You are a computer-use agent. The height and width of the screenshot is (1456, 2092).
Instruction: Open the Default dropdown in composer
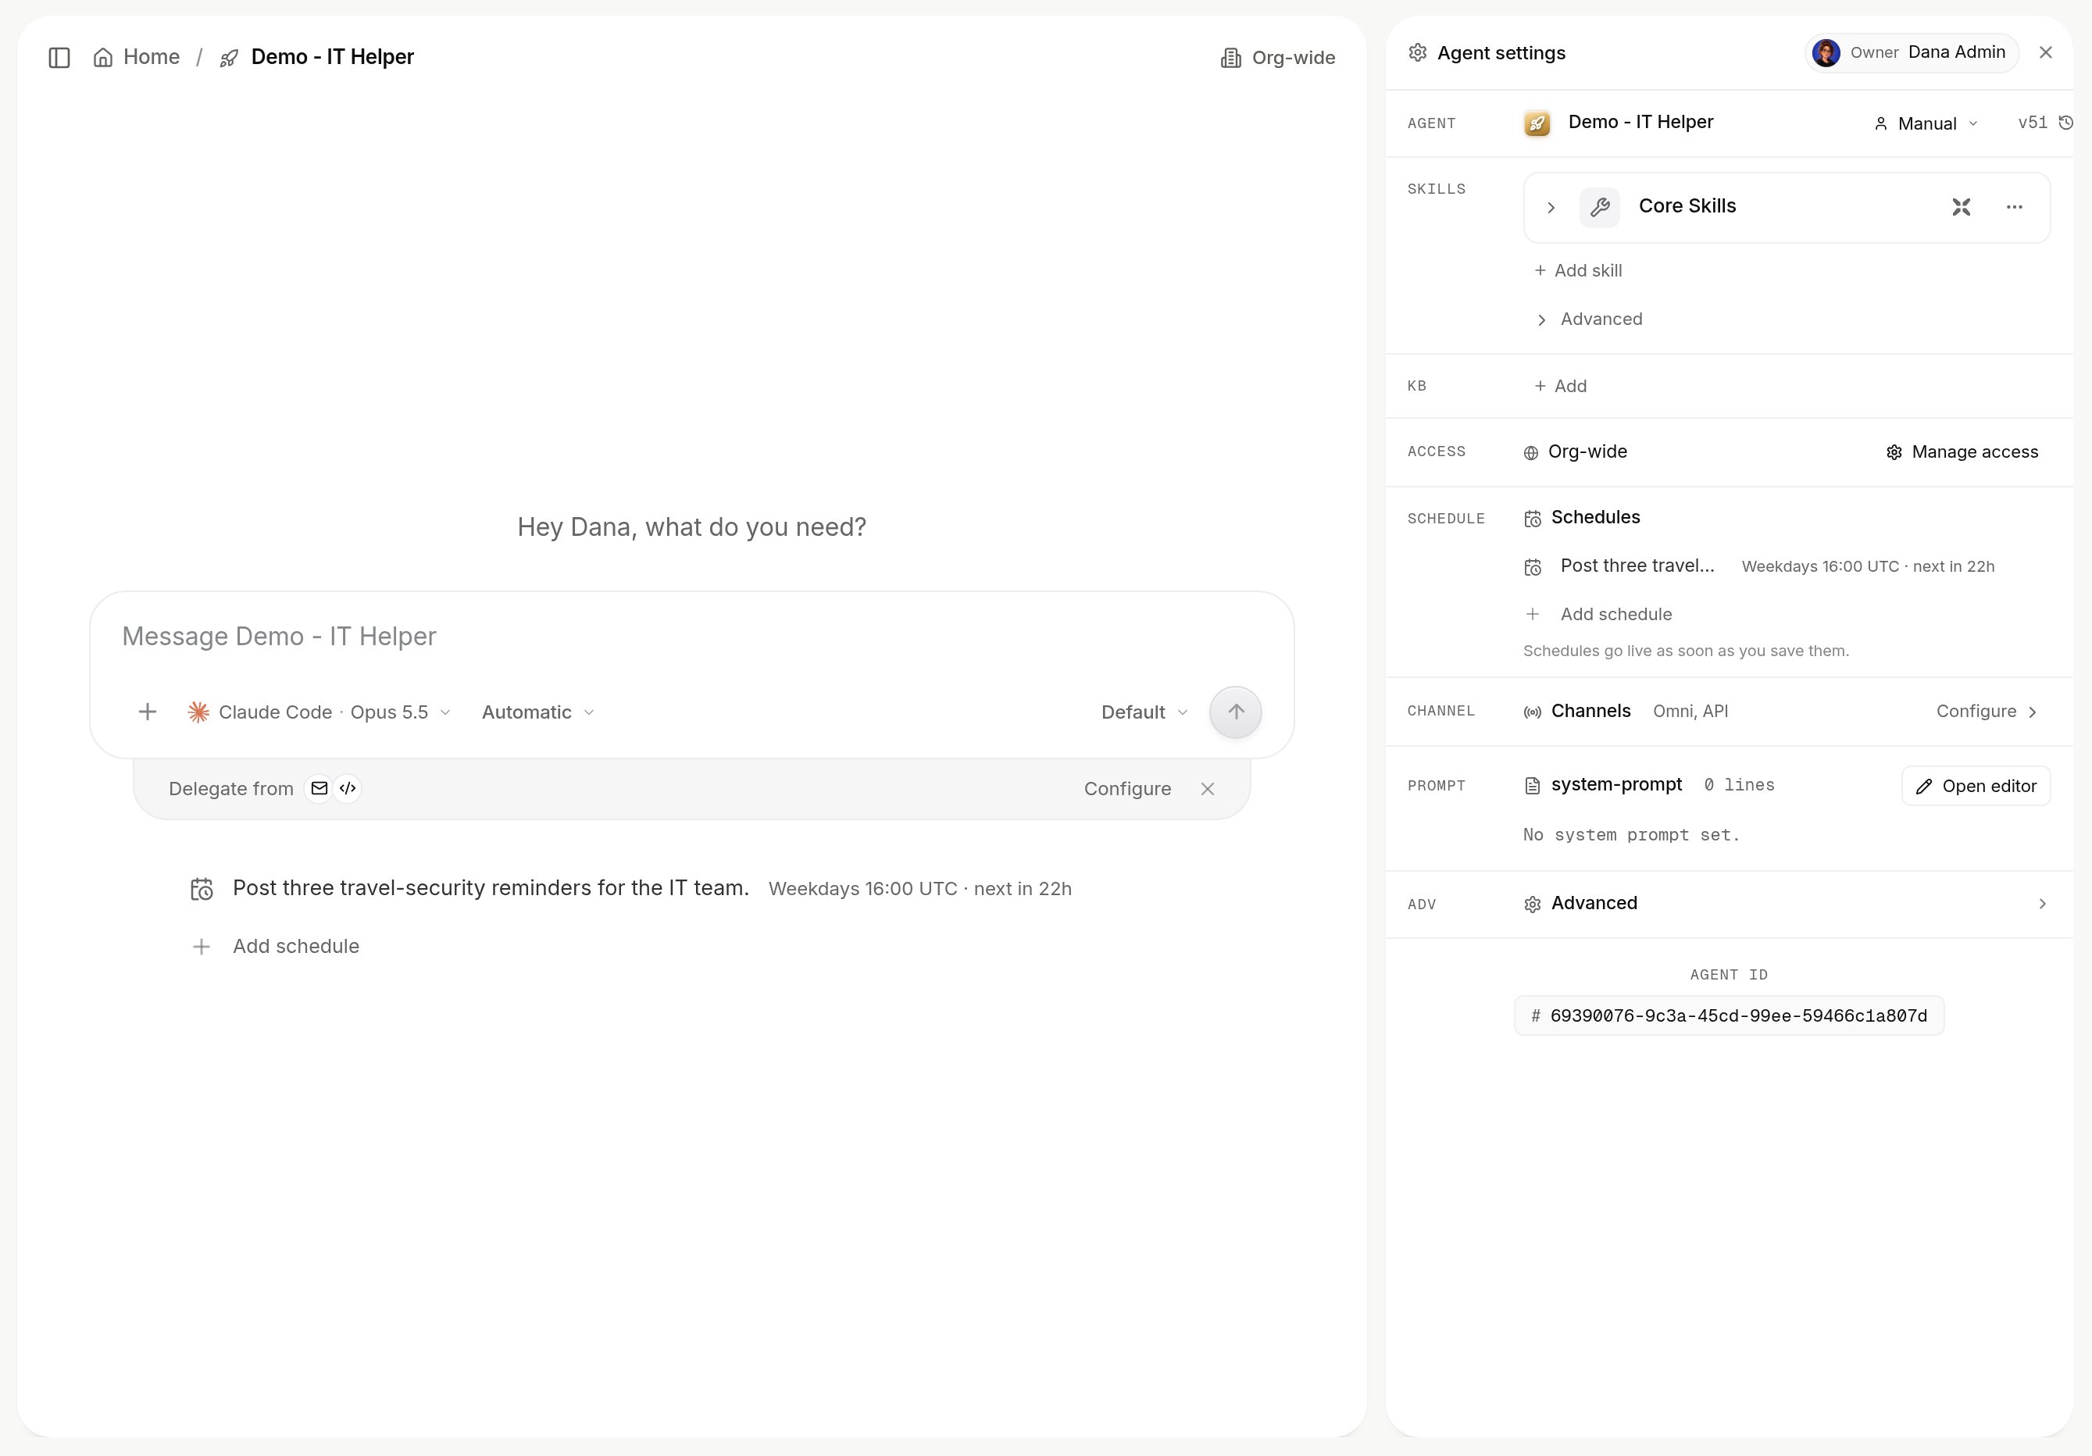(x=1144, y=712)
